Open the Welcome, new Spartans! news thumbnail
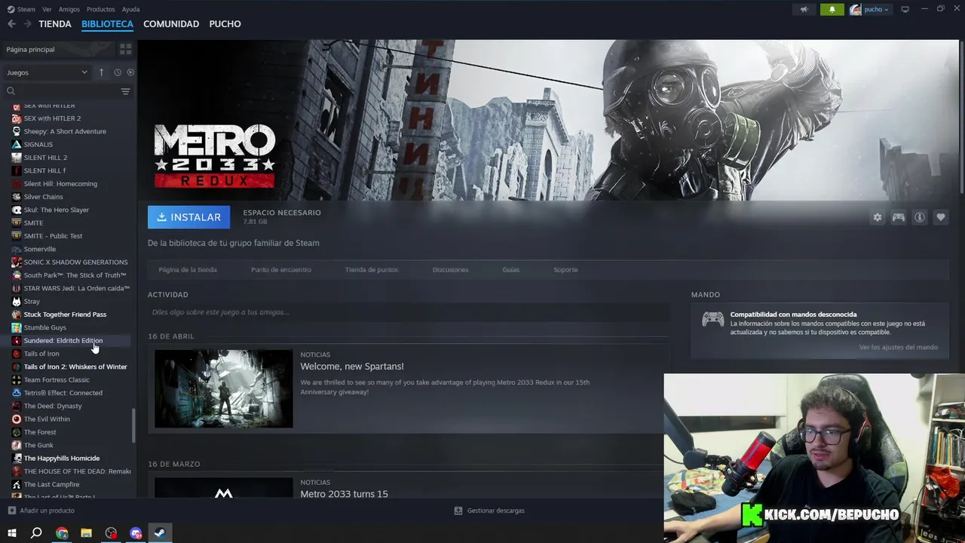This screenshot has width=965, height=543. pos(224,388)
